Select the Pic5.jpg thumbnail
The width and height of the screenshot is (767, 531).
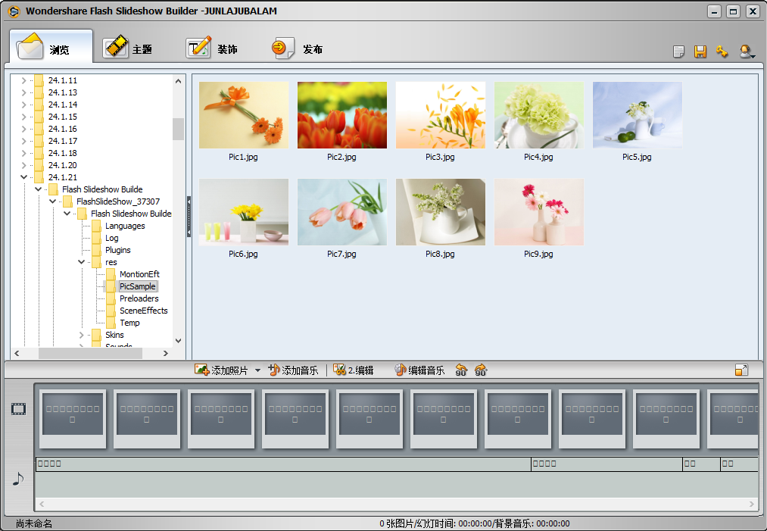(637, 115)
